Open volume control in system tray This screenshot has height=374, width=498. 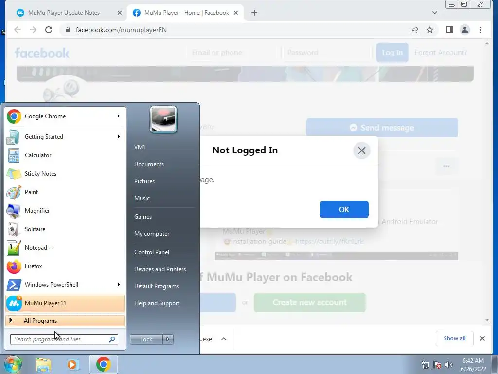449,365
